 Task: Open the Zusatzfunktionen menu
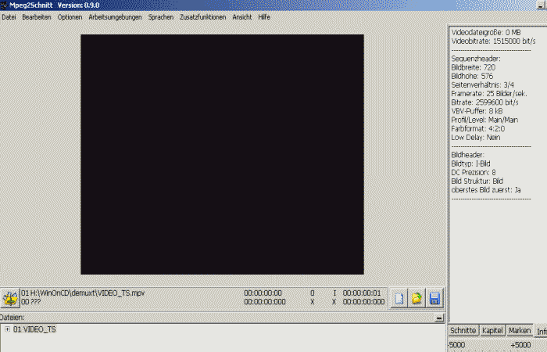[202, 16]
